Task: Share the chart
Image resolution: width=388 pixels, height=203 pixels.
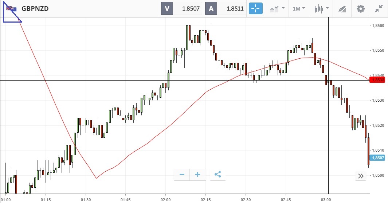Action: coord(217,175)
